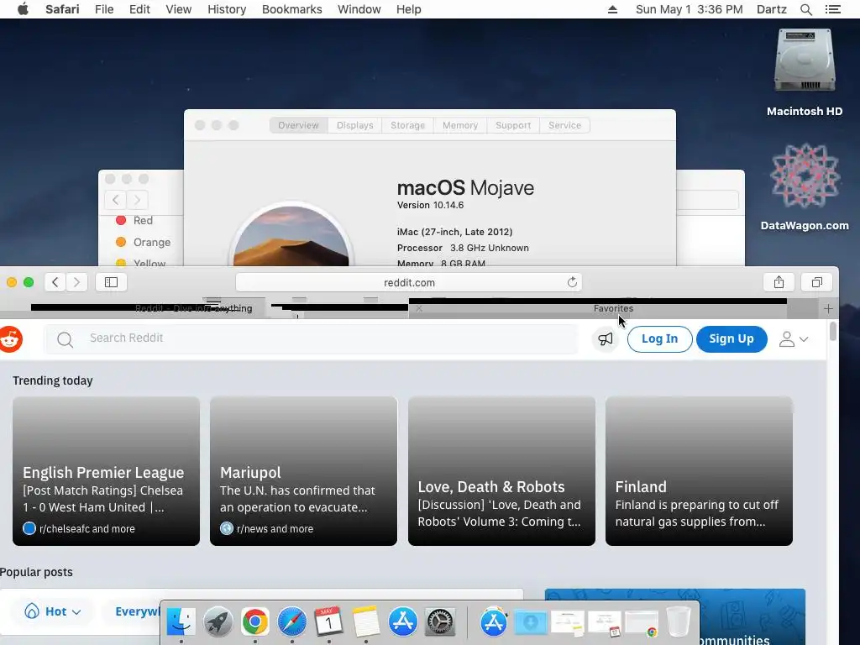The width and height of the screenshot is (860, 645).
Task: Switch to Service tab in About This Mac
Action: pyautogui.click(x=564, y=125)
